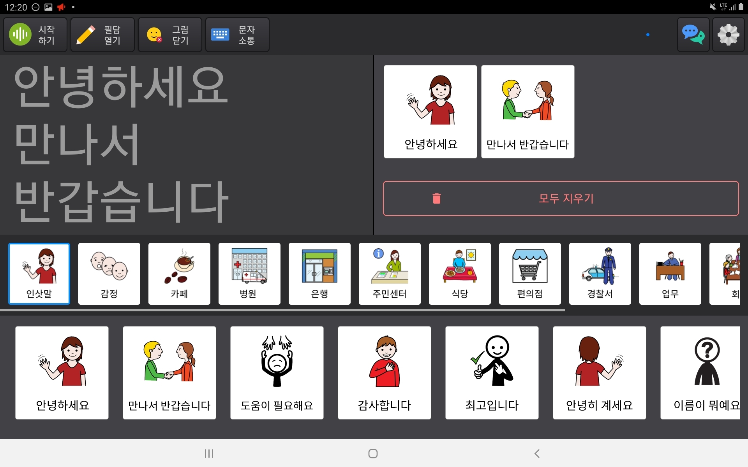This screenshot has width=748, height=467.
Task: Select the 병원 hospital category
Action: pyautogui.click(x=249, y=274)
